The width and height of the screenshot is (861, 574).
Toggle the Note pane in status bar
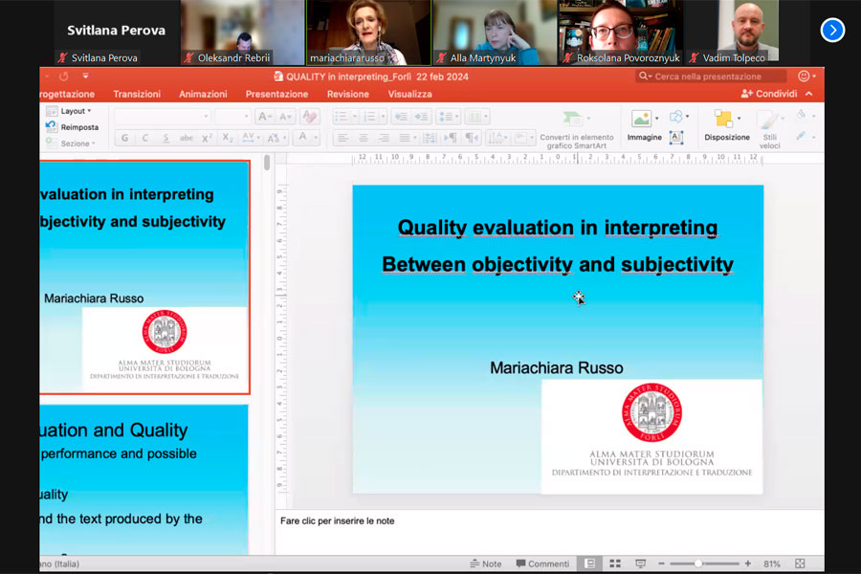click(485, 563)
